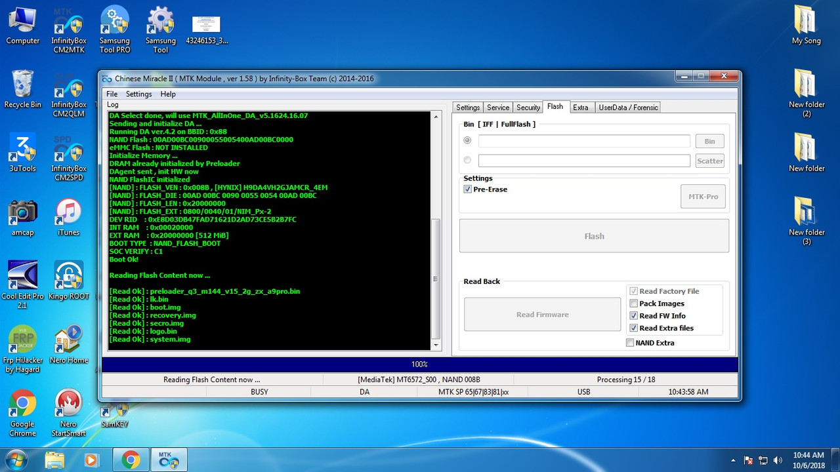The height and width of the screenshot is (472, 840).
Task: Click the log scrollbar down arrow
Action: 436,345
